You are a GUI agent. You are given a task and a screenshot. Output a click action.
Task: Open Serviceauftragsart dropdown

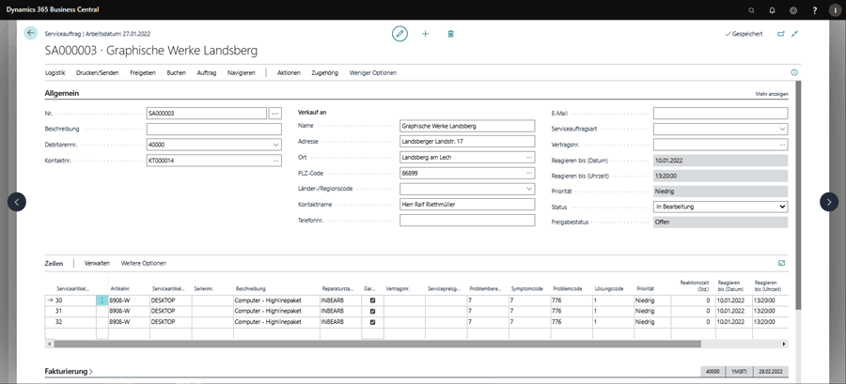[782, 130]
